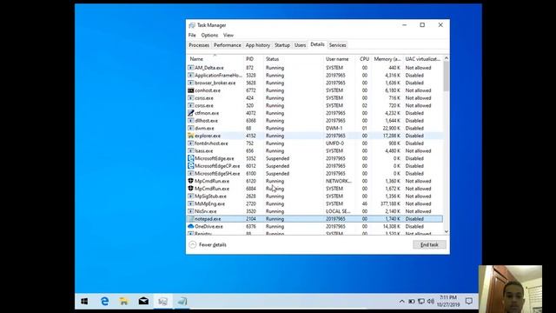Screen dimensions: 556x313
Task: Click the Suspended status of MicrosoftEdge.exe
Action: 278,158
